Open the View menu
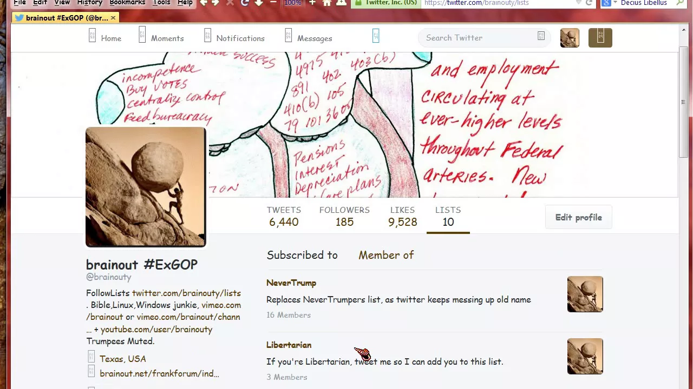Viewport: 693px width, 389px height. coord(62,3)
